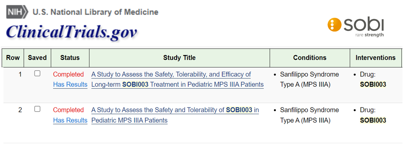Select Completed status text in row 2
The image size is (404, 144).
coord(68,110)
